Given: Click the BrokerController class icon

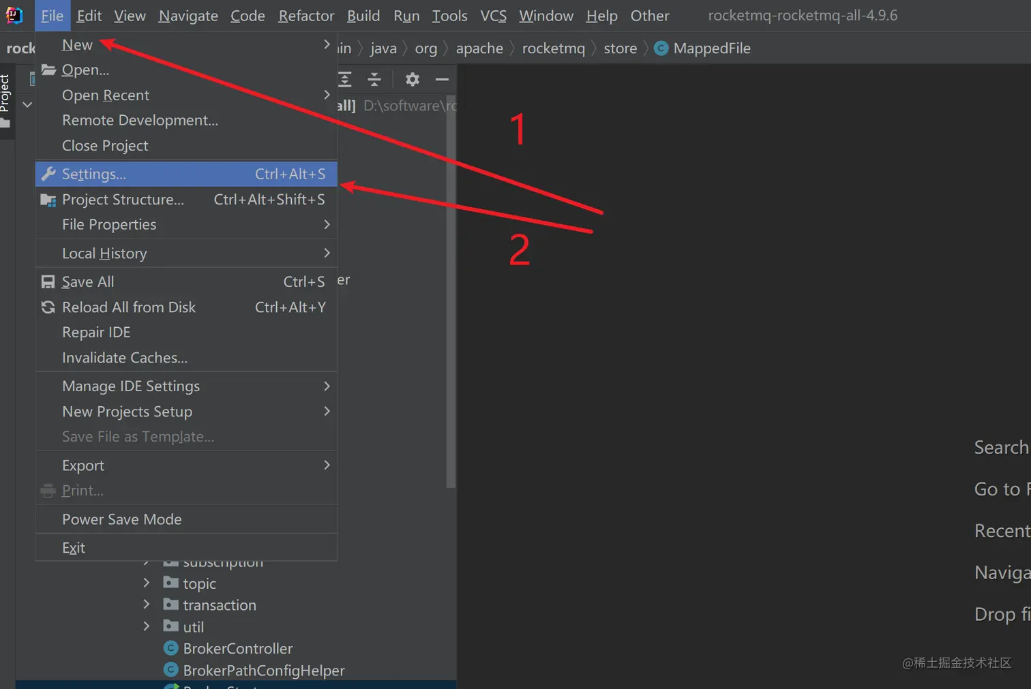Looking at the screenshot, I should click(171, 648).
